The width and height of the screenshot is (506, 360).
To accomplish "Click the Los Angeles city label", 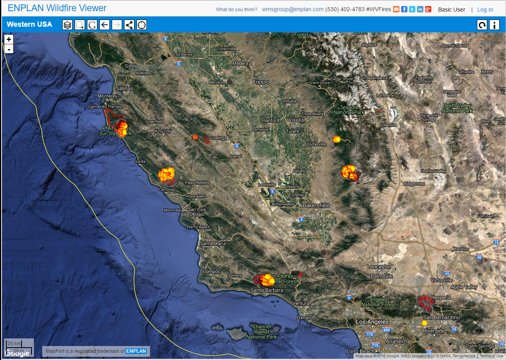I will tap(372, 322).
